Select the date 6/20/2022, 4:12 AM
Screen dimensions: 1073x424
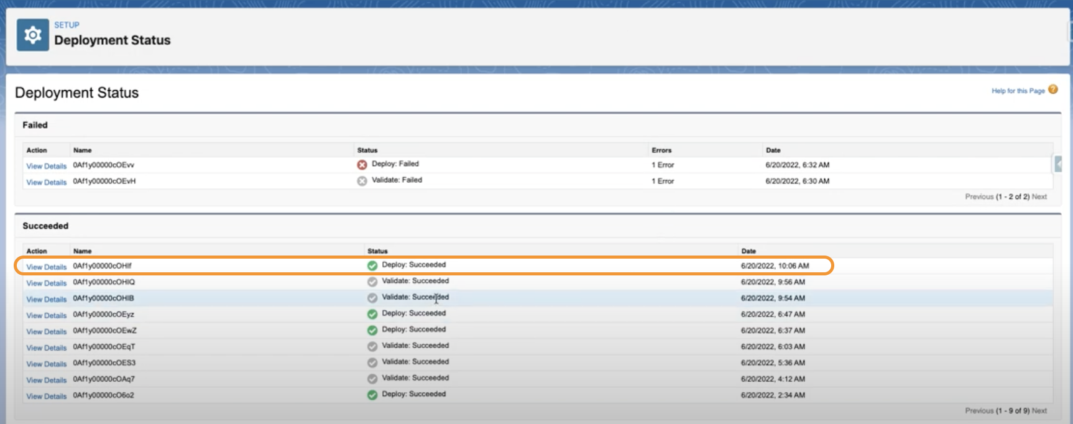tap(773, 379)
